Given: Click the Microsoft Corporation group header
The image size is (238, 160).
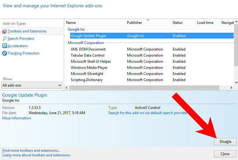Looking at the screenshot, I should tap(86, 43).
